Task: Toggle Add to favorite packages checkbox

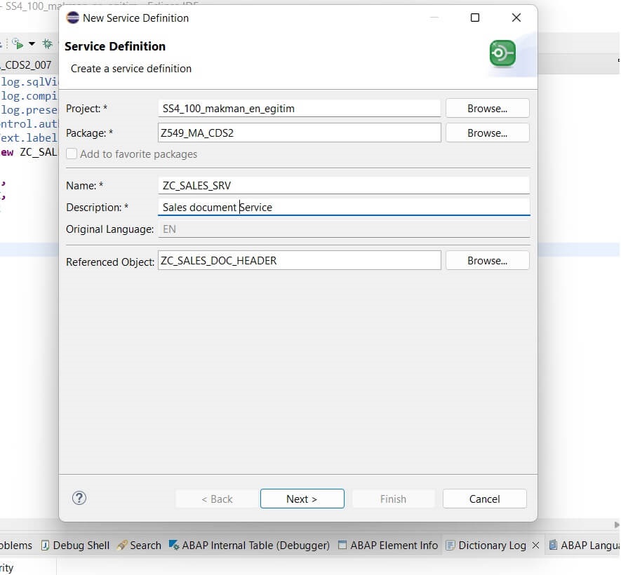Action: [x=72, y=154]
